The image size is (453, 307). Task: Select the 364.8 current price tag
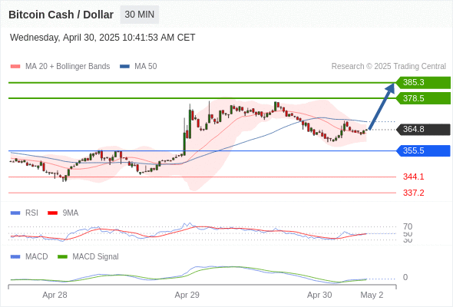(x=423, y=129)
